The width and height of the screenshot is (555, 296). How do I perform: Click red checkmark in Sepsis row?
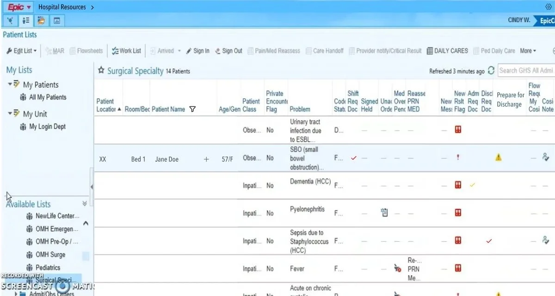pos(489,241)
